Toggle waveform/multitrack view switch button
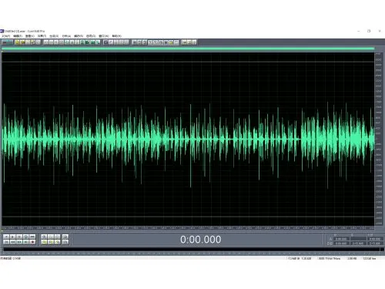The height and width of the screenshot is (289, 385). [7, 42]
